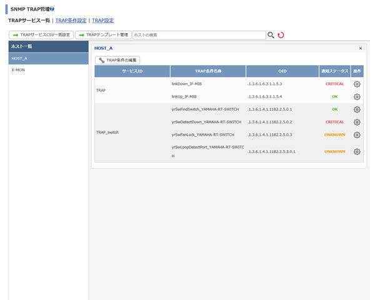Click OID .1.3.6.1.6.3.1.1.5.4

[x=265, y=97]
